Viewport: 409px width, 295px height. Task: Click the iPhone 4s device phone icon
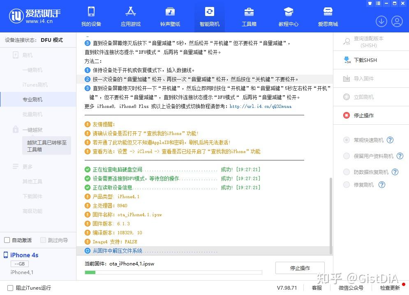[6, 255]
